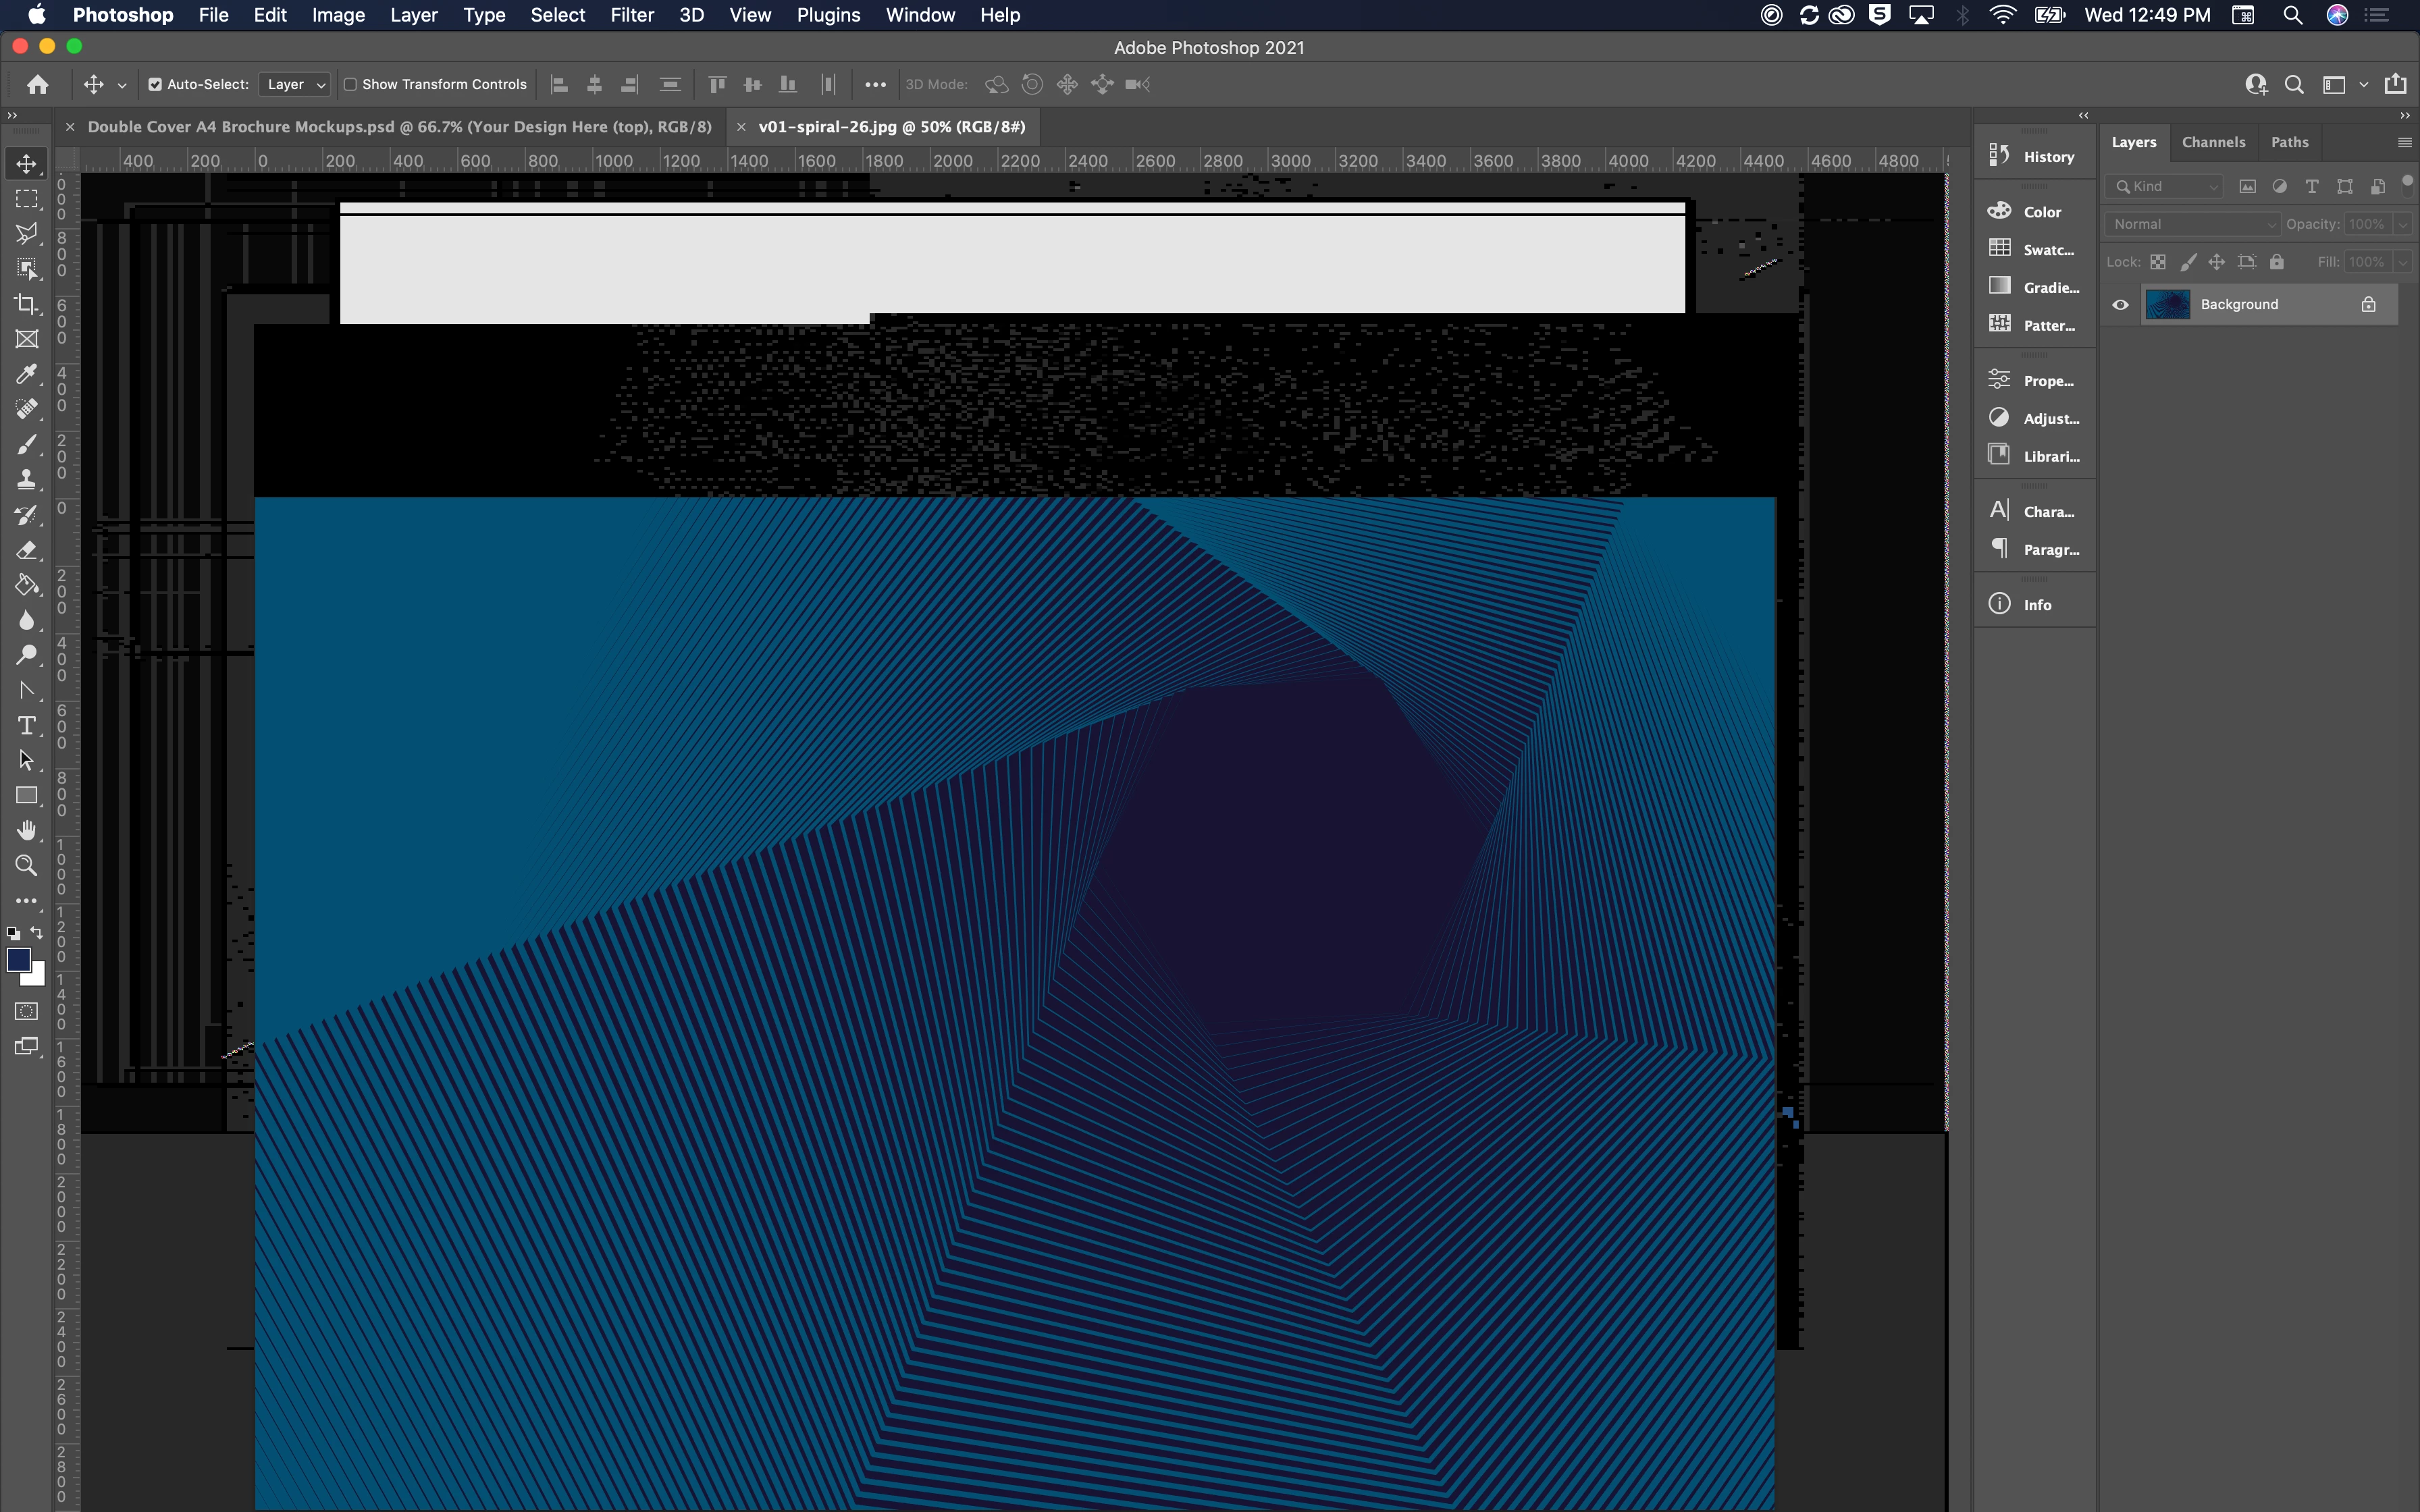Switch to Double Cover A4 Brochure Mockups tab
Screen dimensions: 2420x1512
[399, 127]
